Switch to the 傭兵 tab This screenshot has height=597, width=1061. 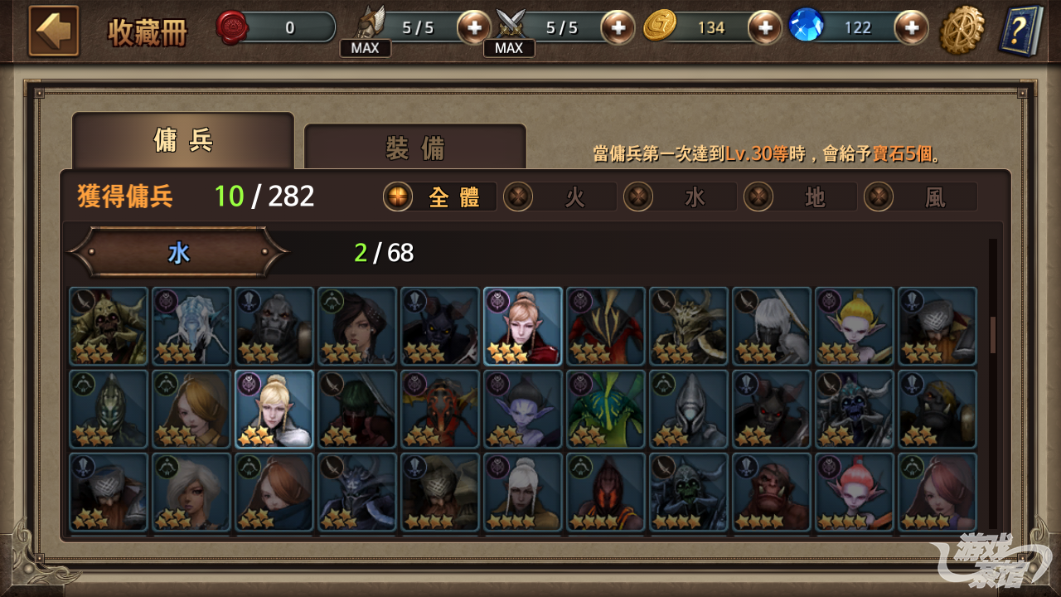point(183,141)
